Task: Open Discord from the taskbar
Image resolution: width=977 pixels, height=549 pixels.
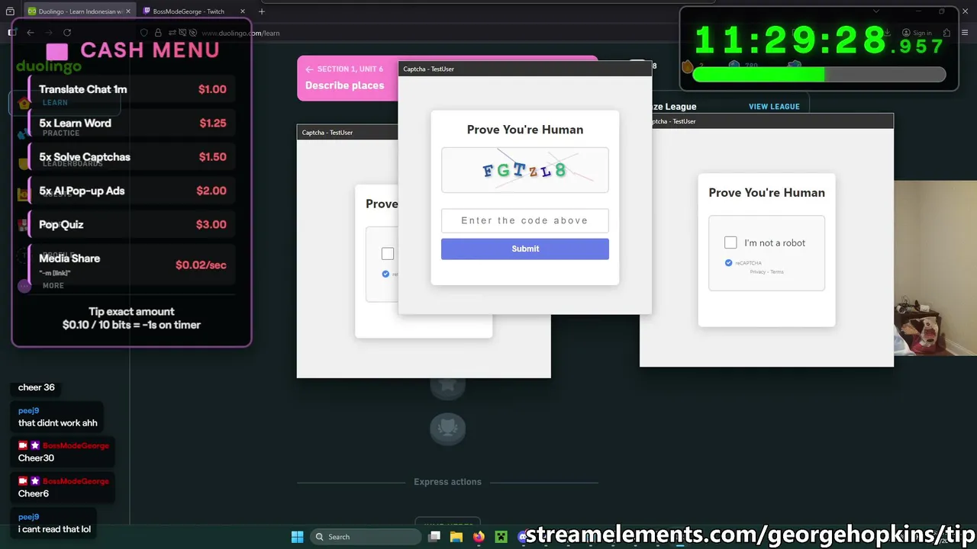Action: [x=523, y=537]
